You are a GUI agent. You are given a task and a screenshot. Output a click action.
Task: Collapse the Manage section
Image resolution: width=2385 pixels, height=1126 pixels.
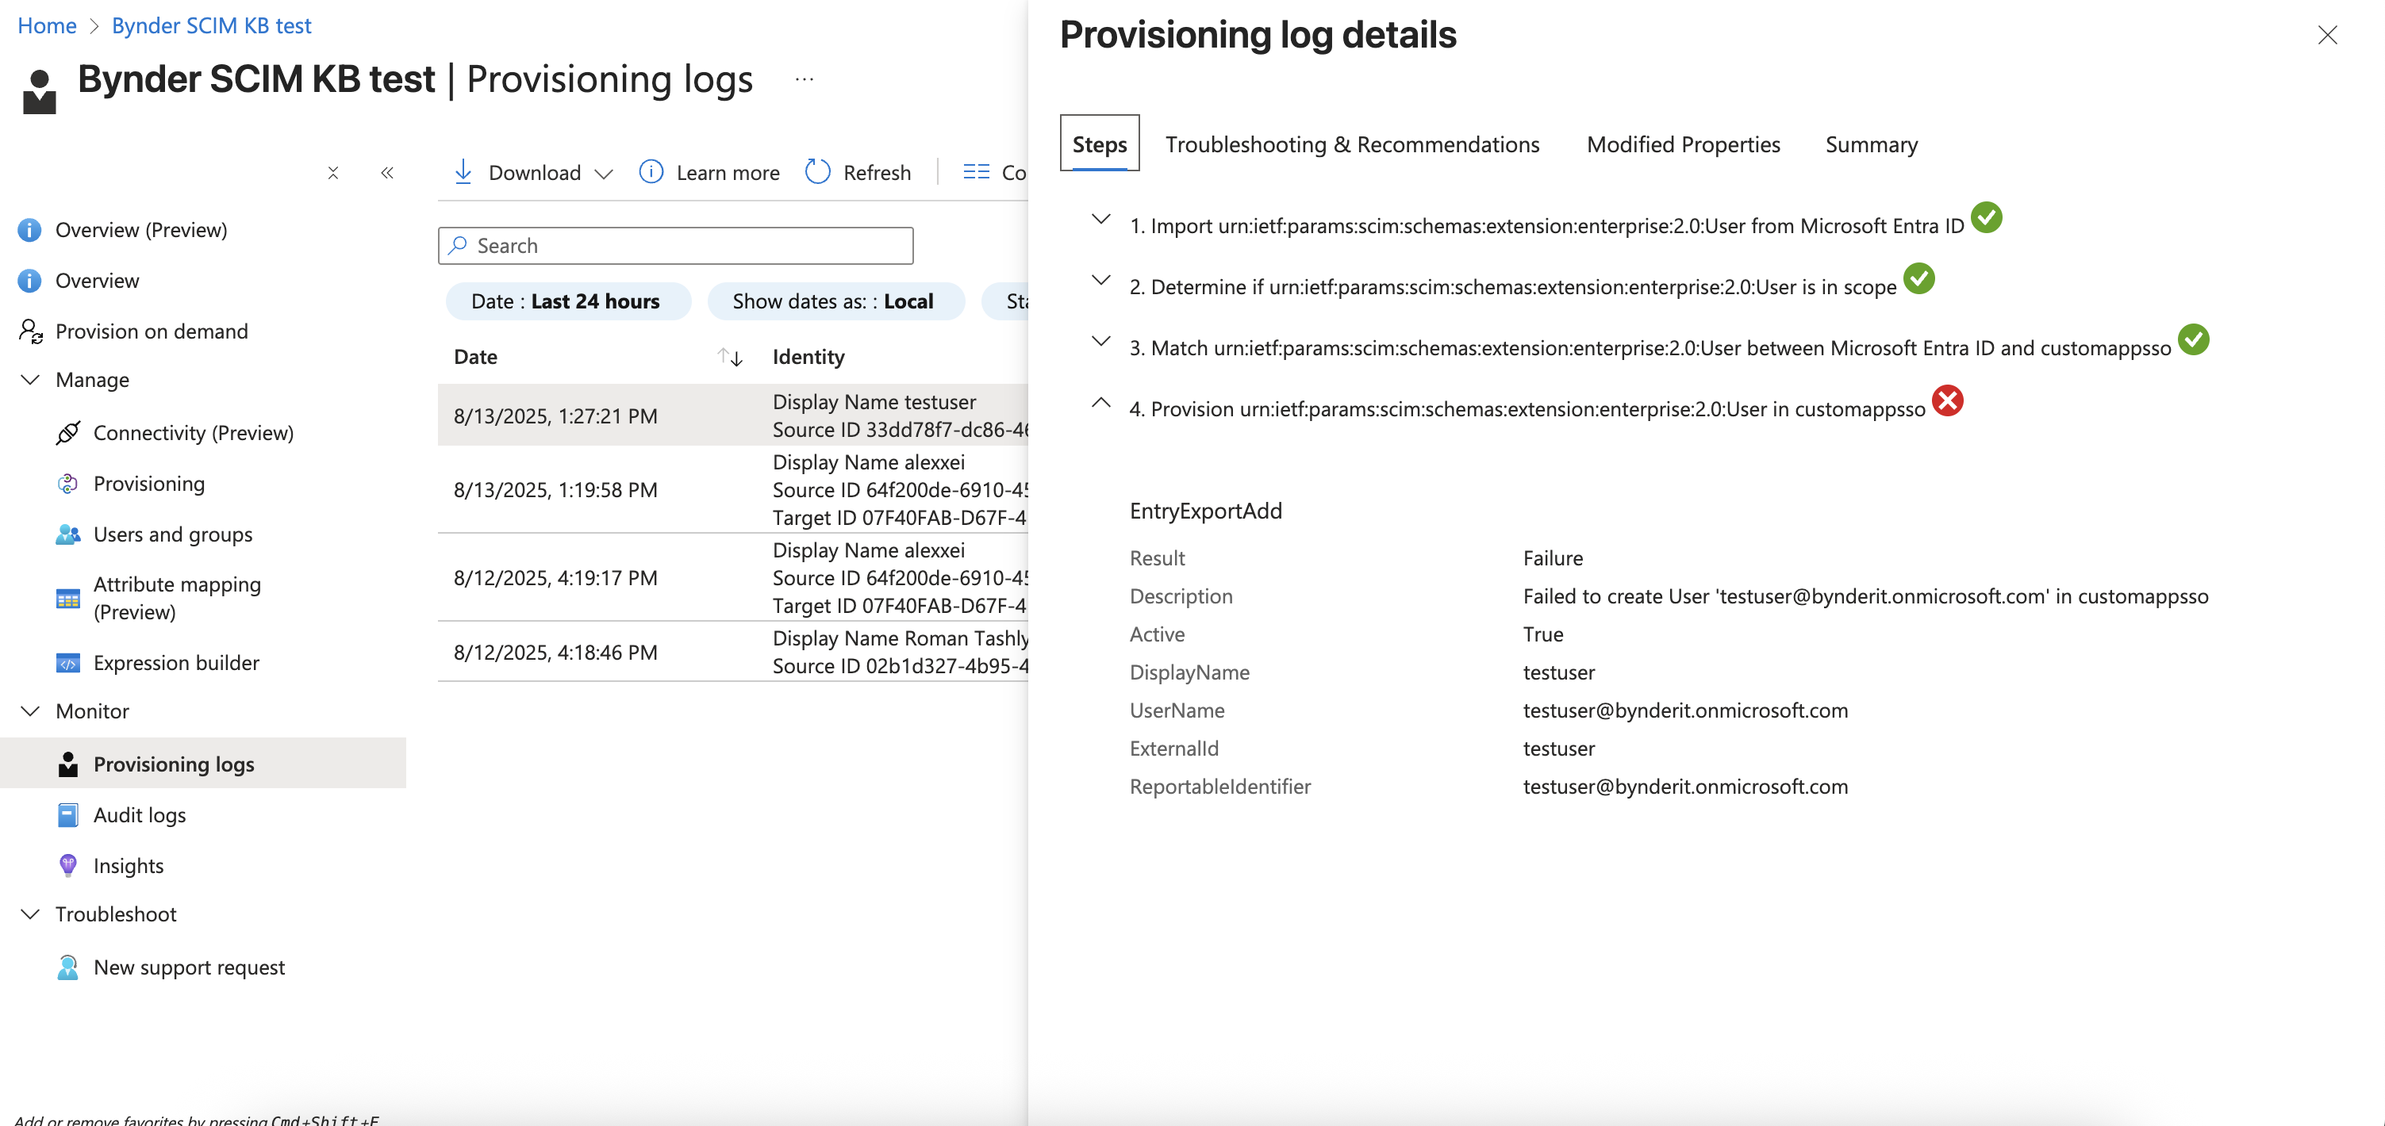point(31,381)
